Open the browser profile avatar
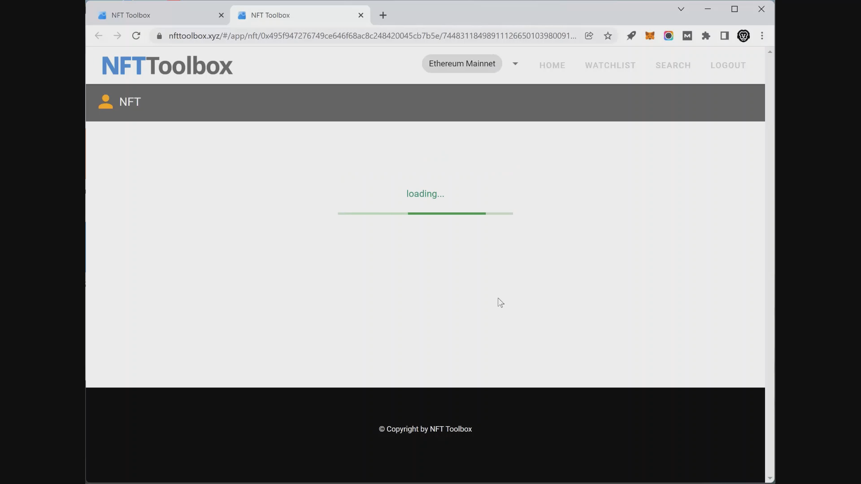This screenshot has height=484, width=861. 744,36
